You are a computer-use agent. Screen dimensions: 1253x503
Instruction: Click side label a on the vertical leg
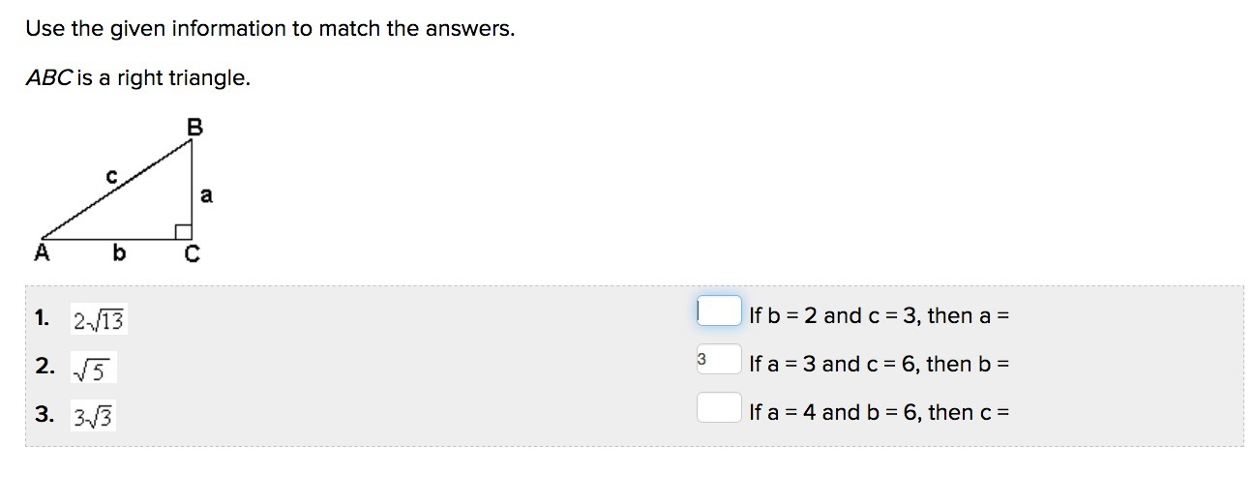click(x=205, y=195)
